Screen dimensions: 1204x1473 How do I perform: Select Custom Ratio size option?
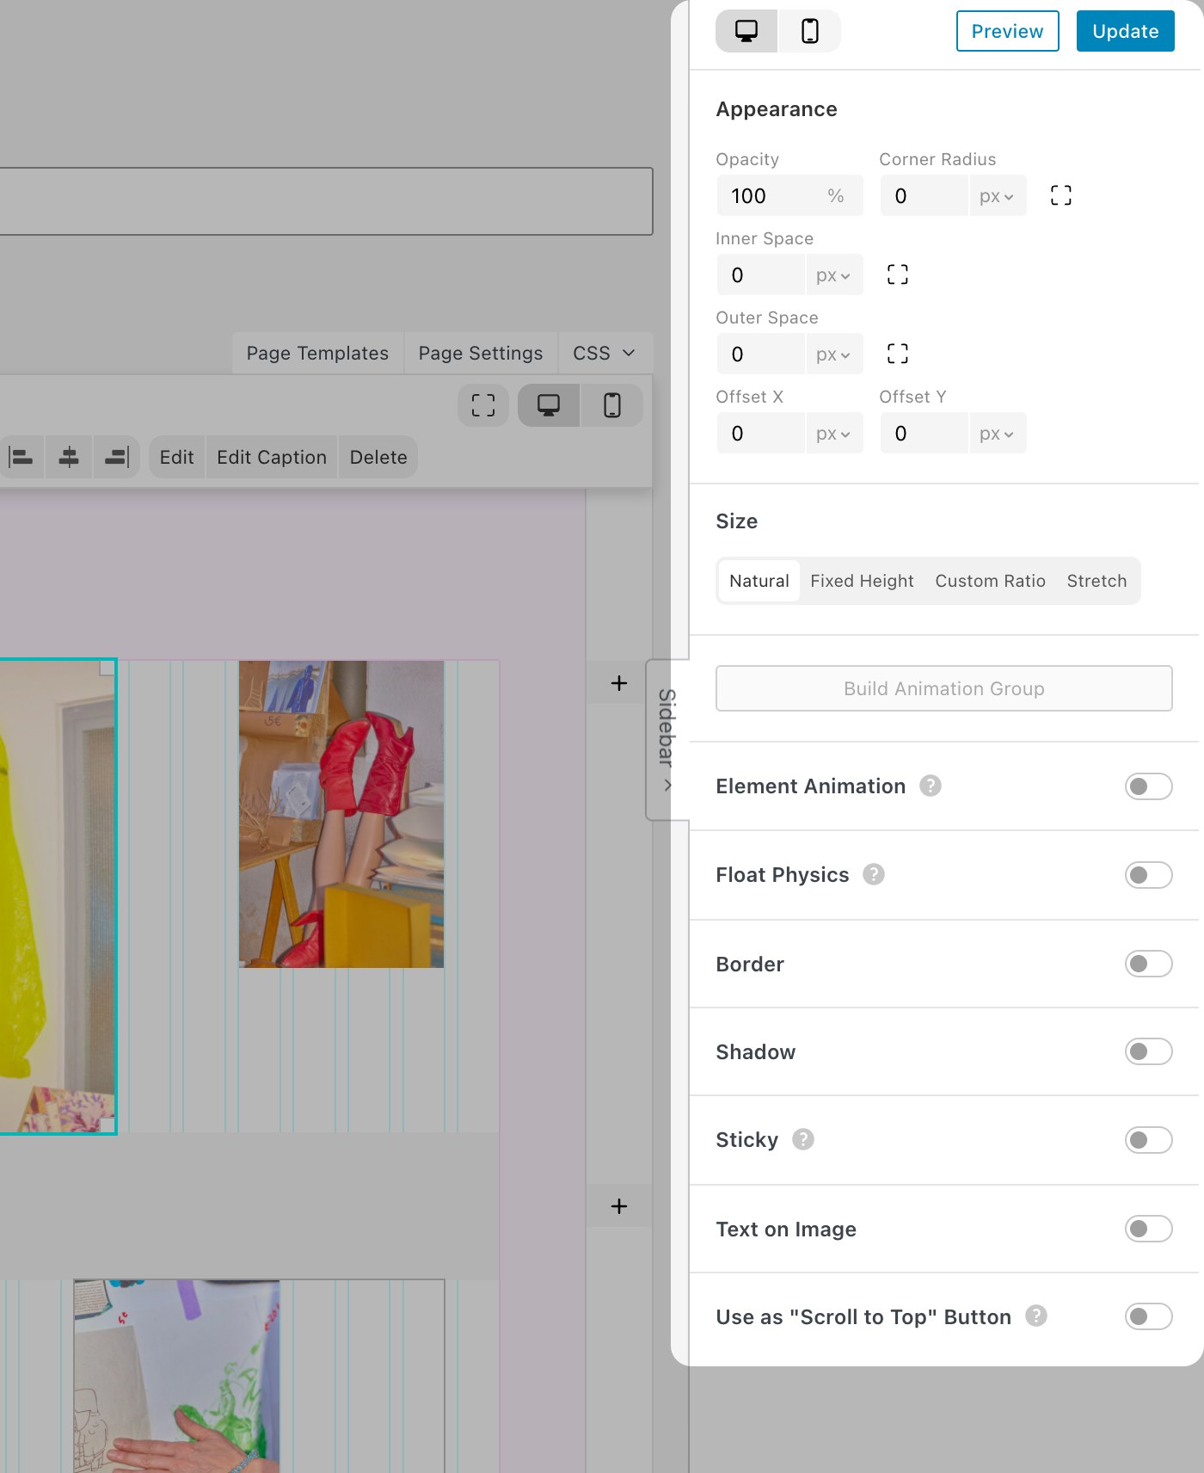tap(990, 581)
